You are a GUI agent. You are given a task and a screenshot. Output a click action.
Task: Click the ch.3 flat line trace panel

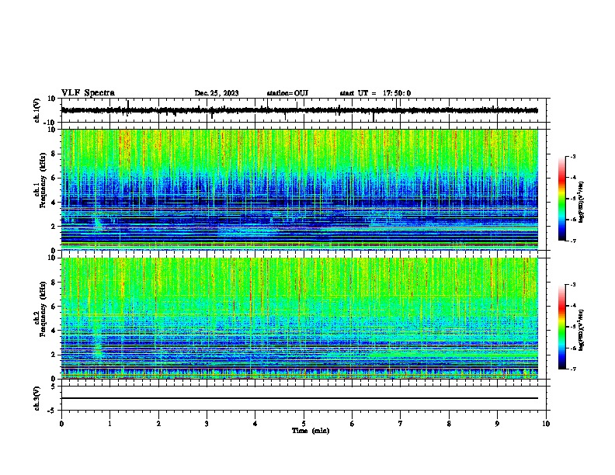tap(304, 398)
